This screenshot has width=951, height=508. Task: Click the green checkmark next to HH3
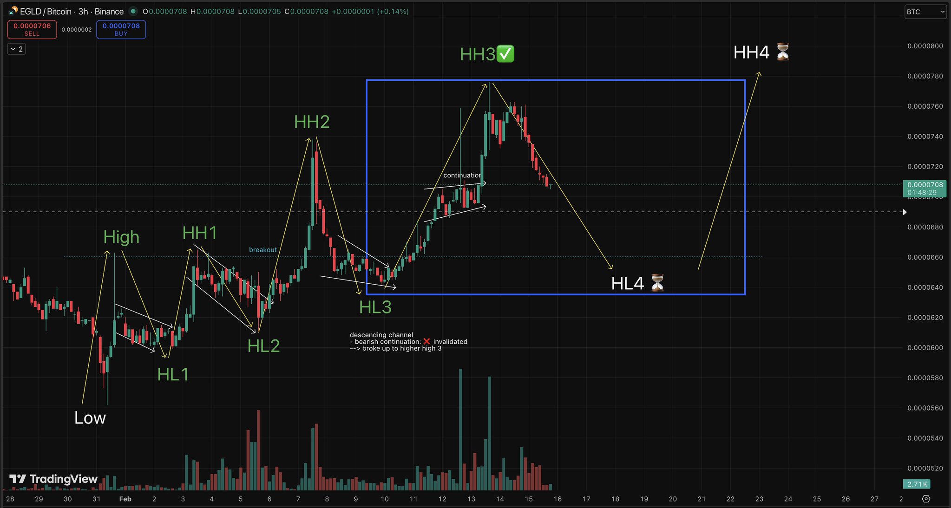click(505, 54)
